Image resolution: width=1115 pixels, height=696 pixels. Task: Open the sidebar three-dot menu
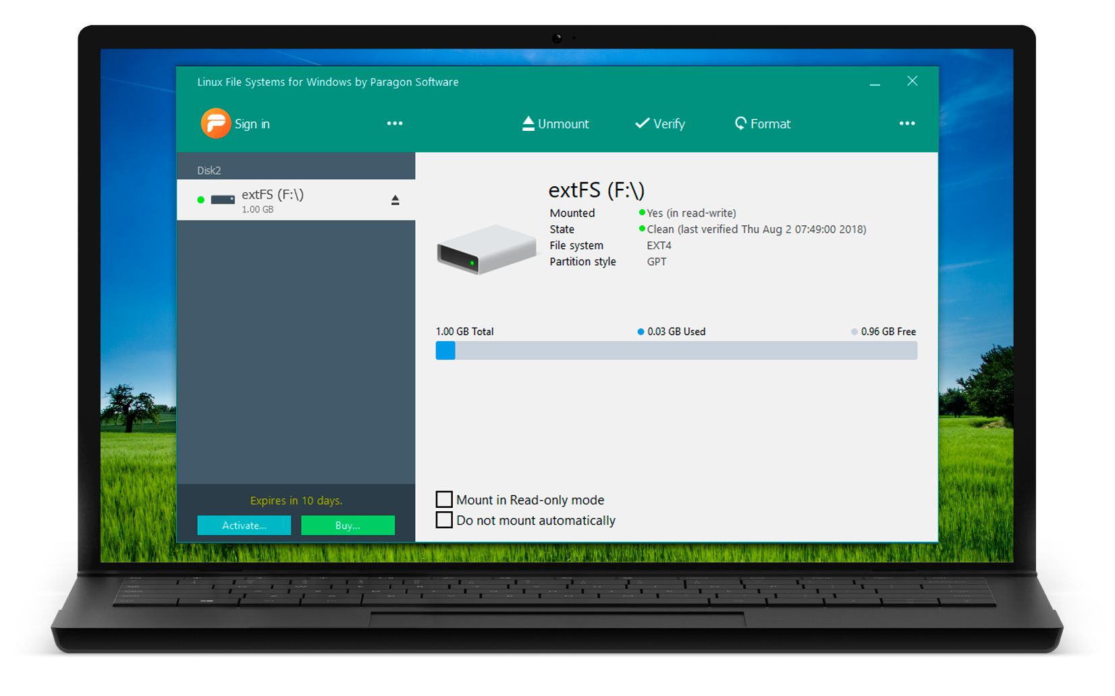point(395,123)
